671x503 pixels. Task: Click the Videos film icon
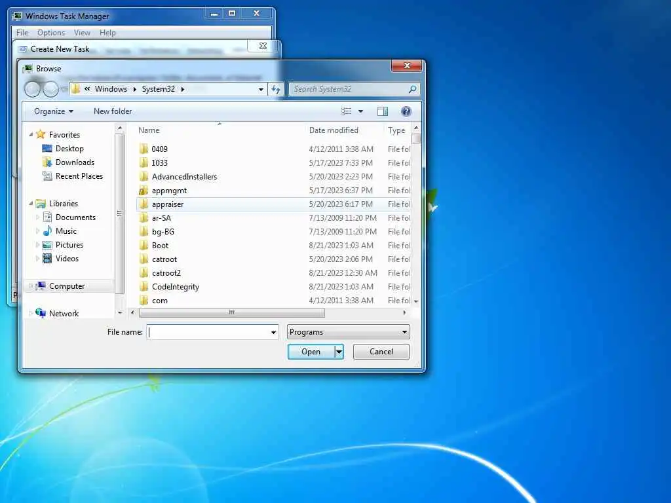tap(47, 258)
